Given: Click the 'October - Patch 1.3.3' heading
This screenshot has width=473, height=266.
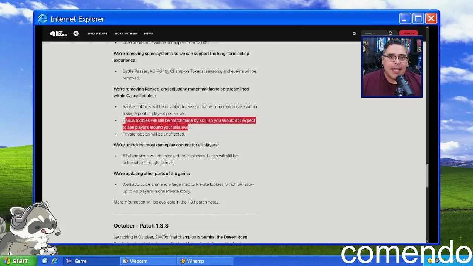Looking at the screenshot, I should (x=141, y=226).
